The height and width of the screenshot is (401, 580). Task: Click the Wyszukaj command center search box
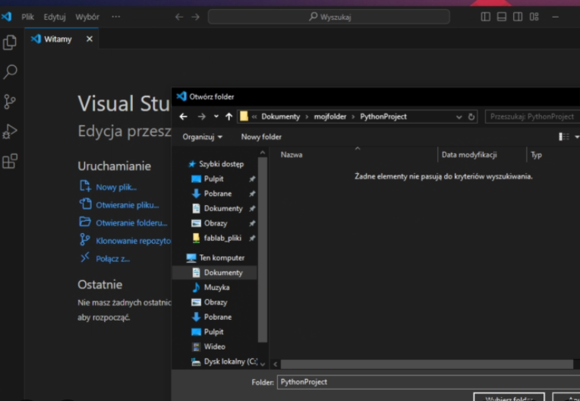(329, 17)
